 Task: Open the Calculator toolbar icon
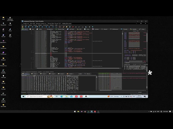(x=89, y=27)
